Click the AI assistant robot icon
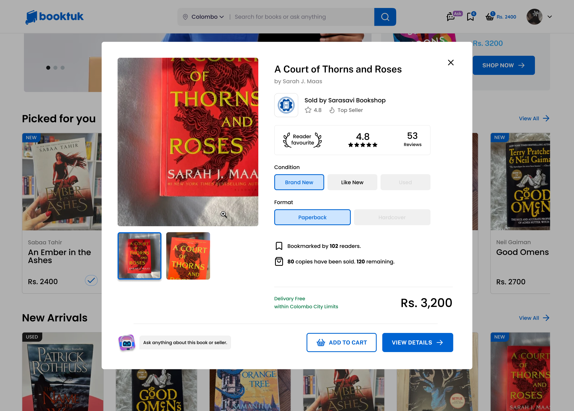This screenshot has width=574, height=411. [x=127, y=343]
